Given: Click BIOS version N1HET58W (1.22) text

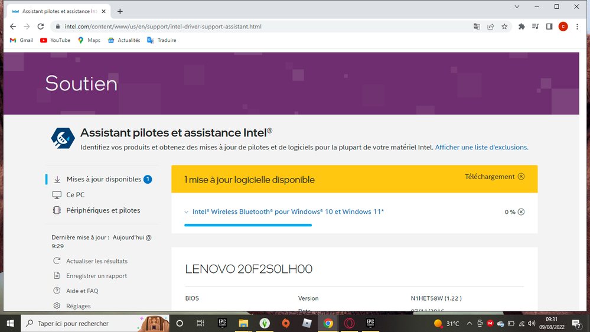Looking at the screenshot, I should [x=436, y=298].
